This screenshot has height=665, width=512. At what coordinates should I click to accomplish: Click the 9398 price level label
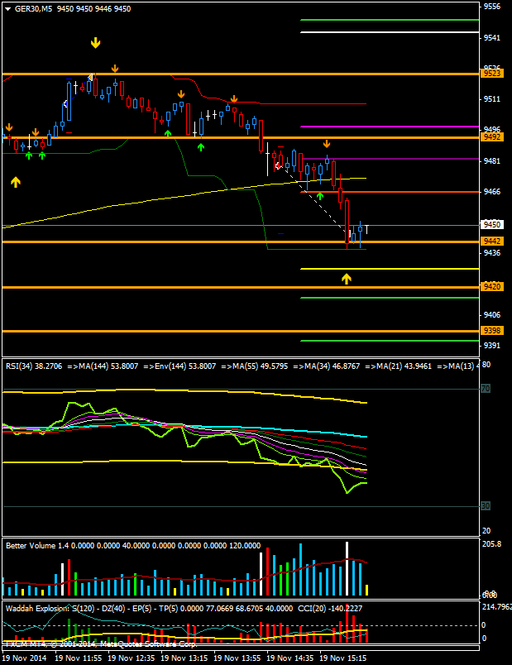click(493, 331)
